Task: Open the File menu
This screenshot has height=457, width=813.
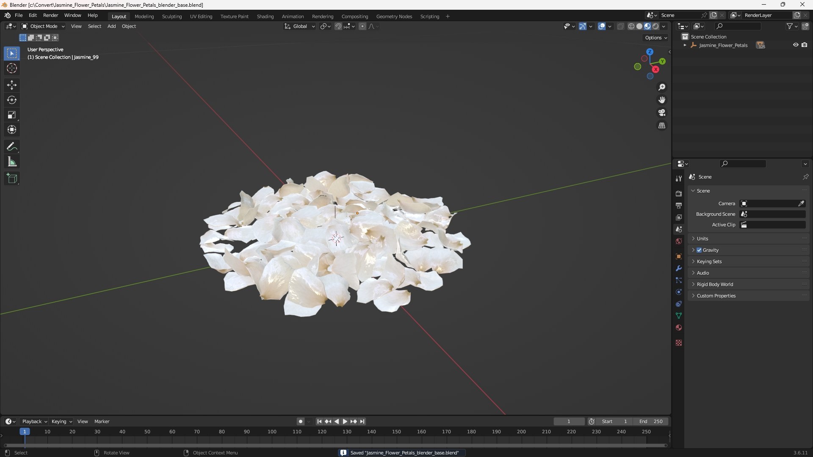Action: pos(19,15)
